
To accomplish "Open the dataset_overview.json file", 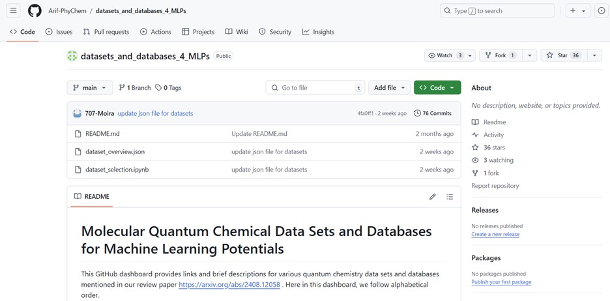I will click(x=115, y=151).
